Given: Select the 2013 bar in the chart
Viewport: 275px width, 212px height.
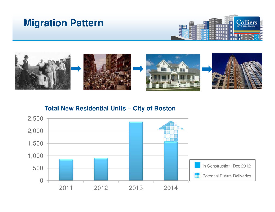Looking at the screenshot, I should pos(136,151).
